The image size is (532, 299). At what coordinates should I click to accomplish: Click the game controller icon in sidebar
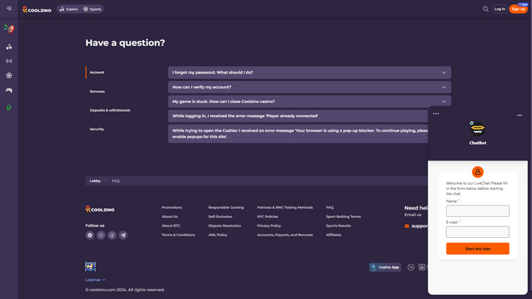9,90
